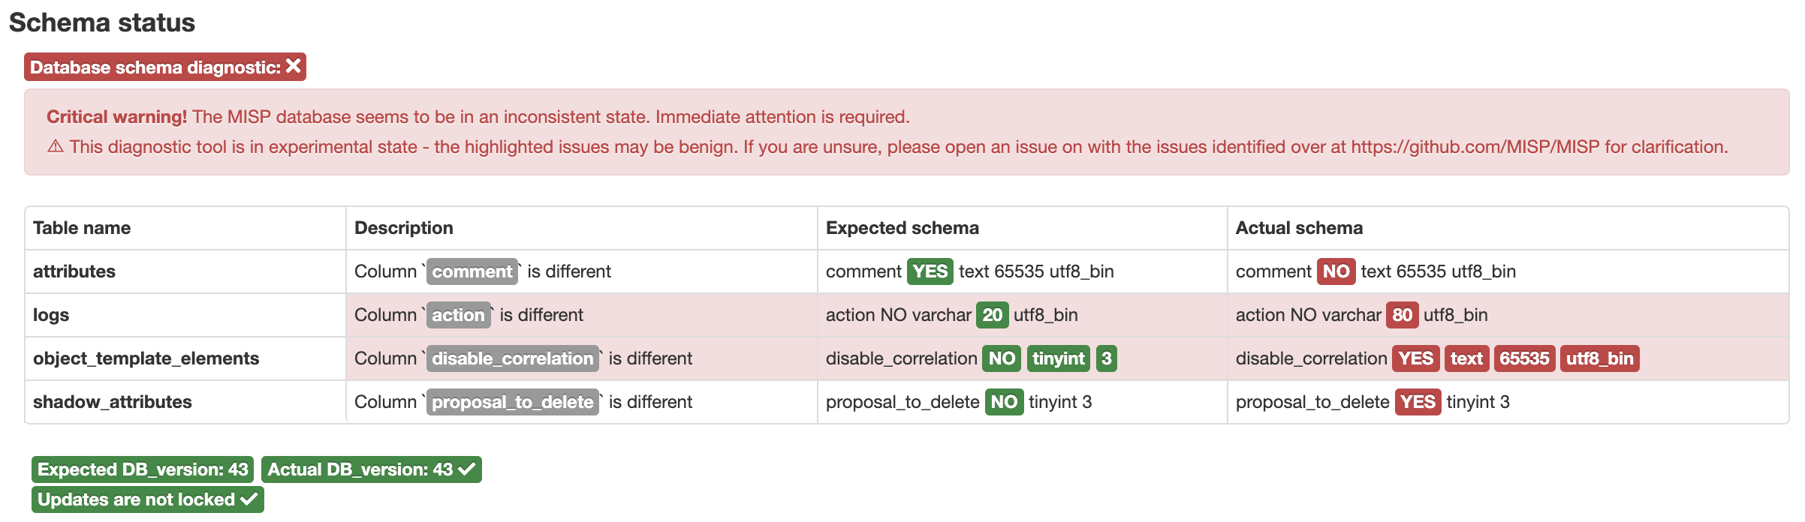Screen dimensions: 1805x522
Task: Click the checkmark on Actual DB_version badge
Action: coord(463,470)
